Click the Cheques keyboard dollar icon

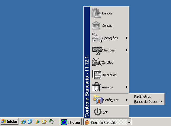click(x=97, y=51)
